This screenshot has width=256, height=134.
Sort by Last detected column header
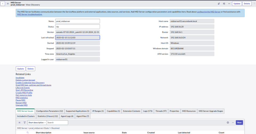184,132
